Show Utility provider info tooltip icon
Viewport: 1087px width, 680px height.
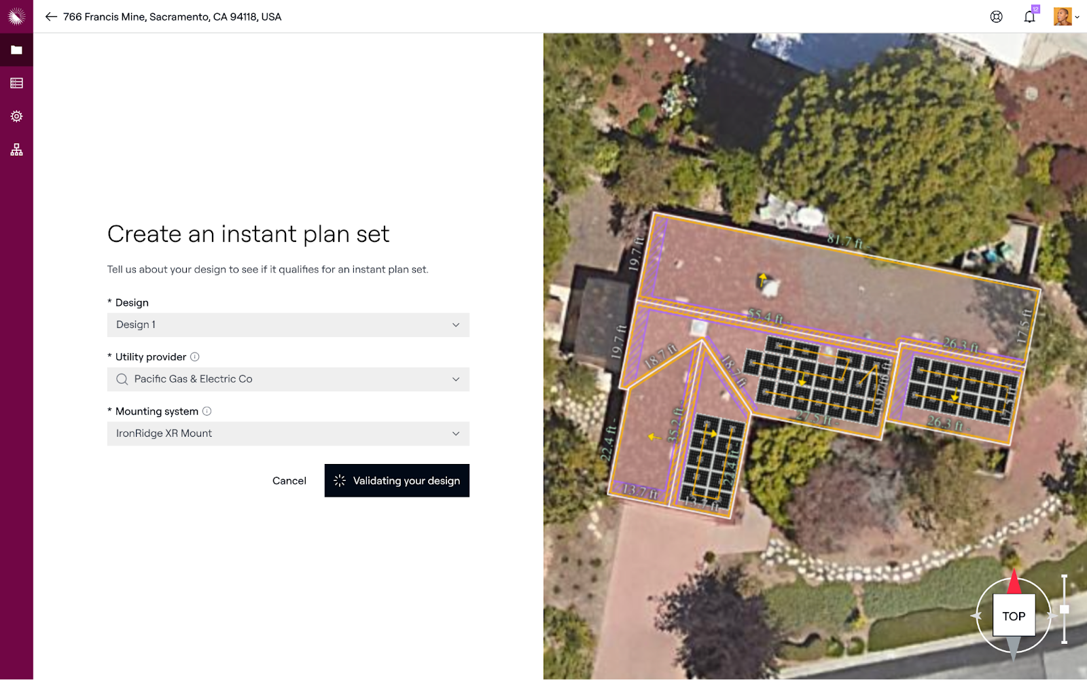pyautogui.click(x=195, y=357)
